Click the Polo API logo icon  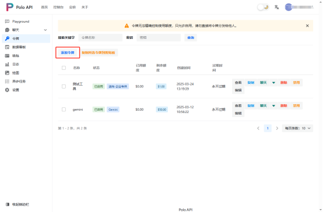[x=10, y=7]
